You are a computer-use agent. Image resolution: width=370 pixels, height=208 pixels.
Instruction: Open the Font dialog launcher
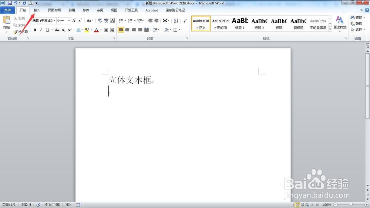pos(114,38)
